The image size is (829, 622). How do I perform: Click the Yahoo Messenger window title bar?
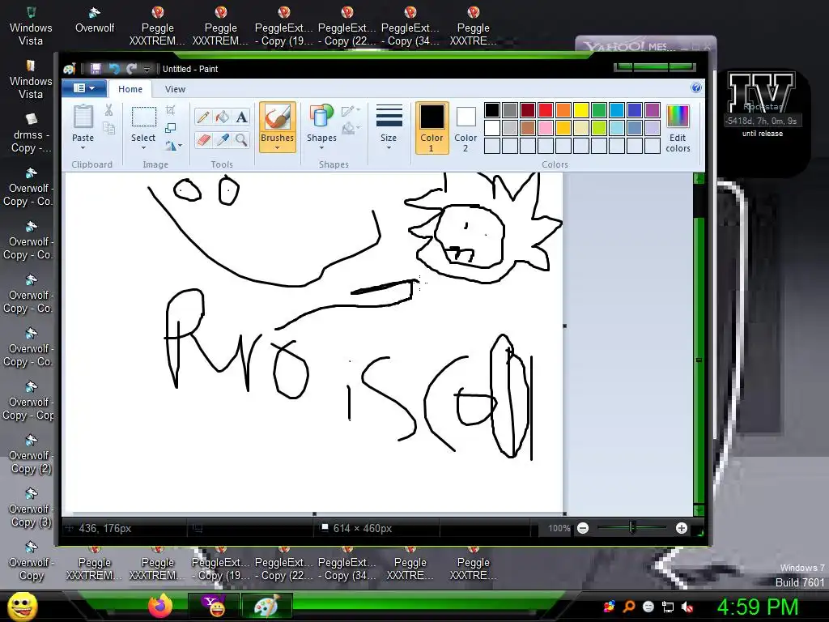pyautogui.click(x=645, y=45)
